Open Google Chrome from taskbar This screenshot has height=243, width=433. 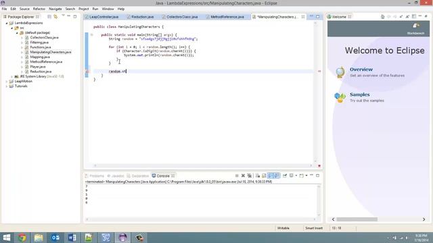pyautogui.click(x=22, y=238)
